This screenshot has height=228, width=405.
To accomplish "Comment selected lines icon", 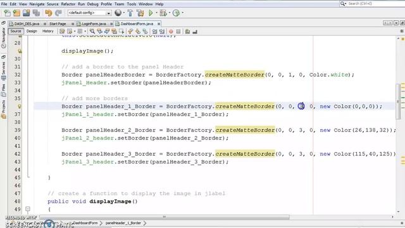I will coord(187,32).
